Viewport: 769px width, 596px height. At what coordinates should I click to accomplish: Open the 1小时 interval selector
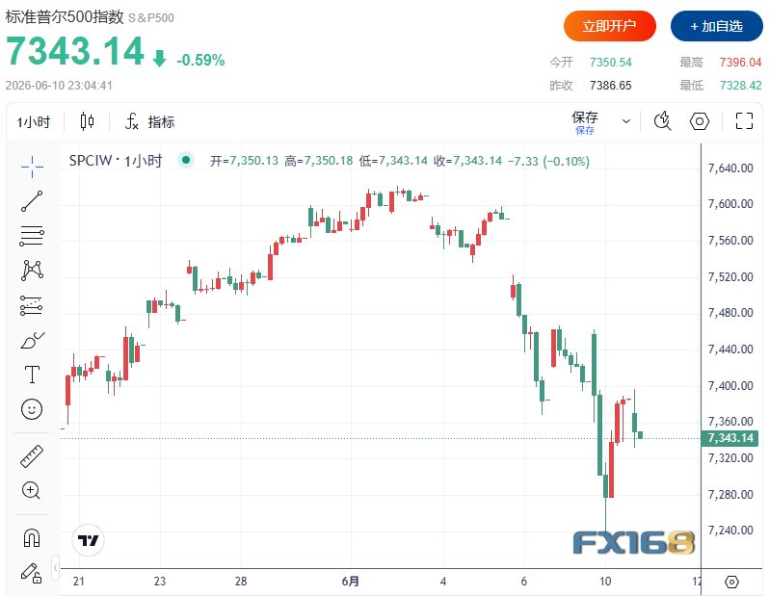coord(34,121)
